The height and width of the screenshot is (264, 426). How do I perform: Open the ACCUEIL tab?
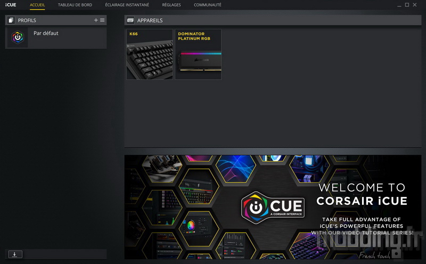coord(37,5)
